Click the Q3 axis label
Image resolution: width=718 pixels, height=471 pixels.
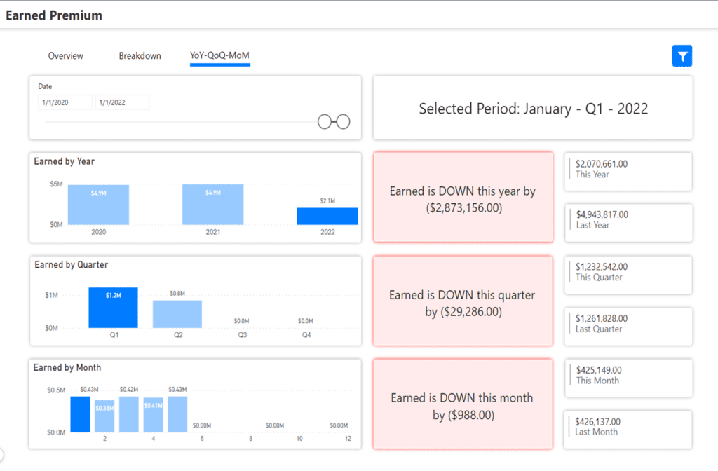pyautogui.click(x=242, y=335)
